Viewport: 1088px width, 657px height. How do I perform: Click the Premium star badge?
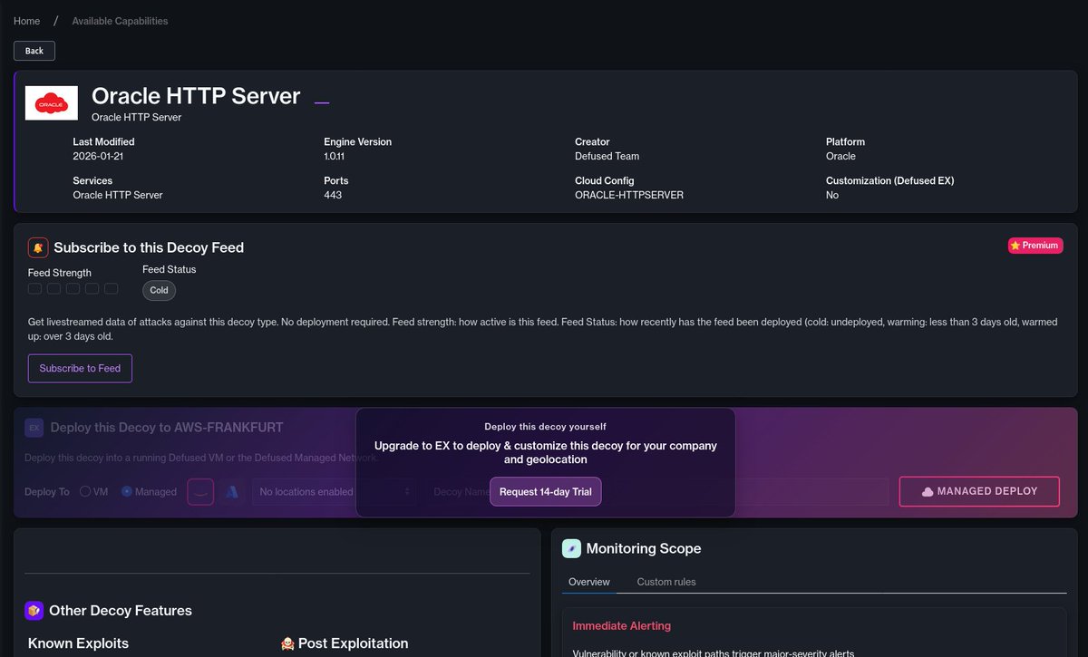pyautogui.click(x=1035, y=246)
